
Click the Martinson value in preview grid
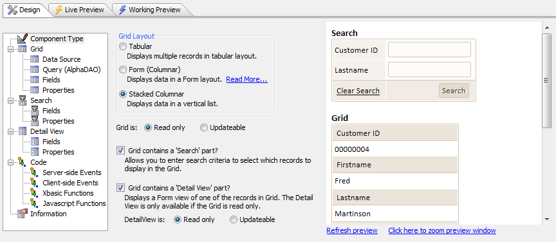pos(353,214)
